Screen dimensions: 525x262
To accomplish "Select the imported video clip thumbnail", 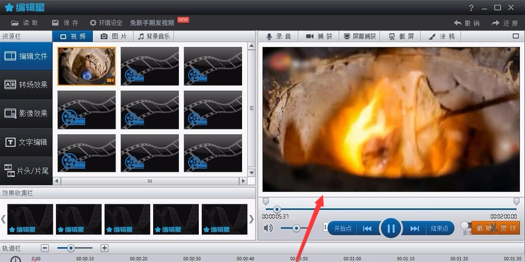I will click(x=87, y=66).
